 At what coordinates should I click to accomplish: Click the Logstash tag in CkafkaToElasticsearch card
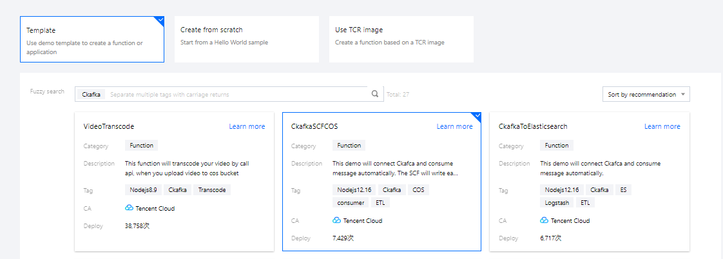coord(557,202)
